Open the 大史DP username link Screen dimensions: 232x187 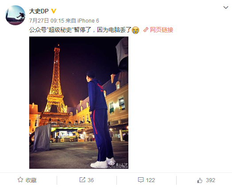click(x=39, y=11)
